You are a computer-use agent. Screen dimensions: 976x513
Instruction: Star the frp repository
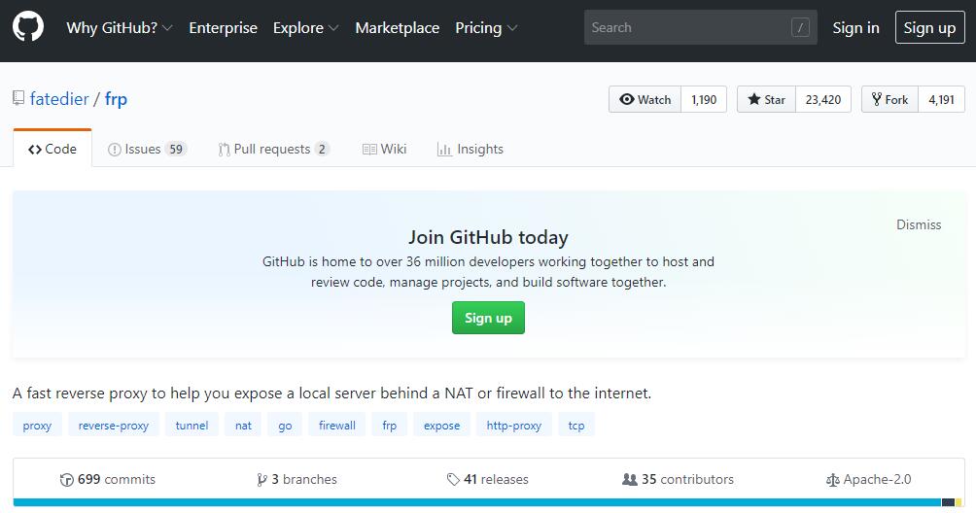(x=766, y=99)
